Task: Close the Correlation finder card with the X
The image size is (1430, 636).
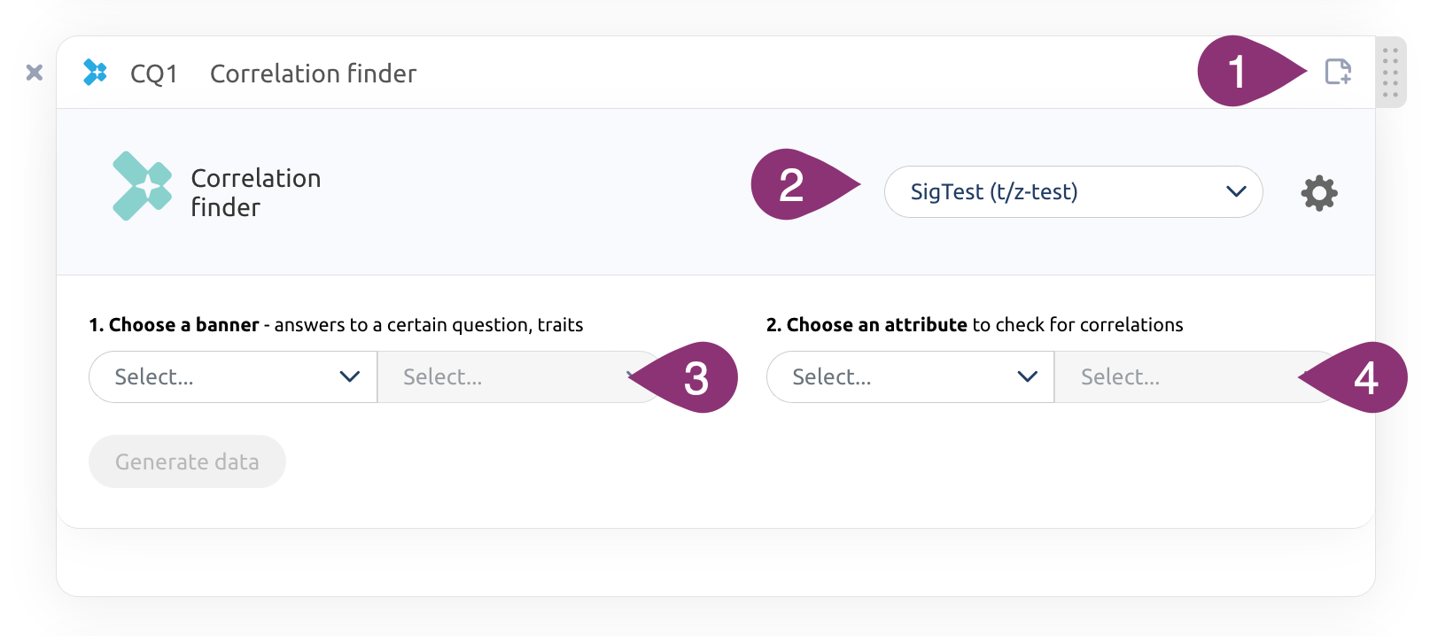Action: [x=35, y=73]
